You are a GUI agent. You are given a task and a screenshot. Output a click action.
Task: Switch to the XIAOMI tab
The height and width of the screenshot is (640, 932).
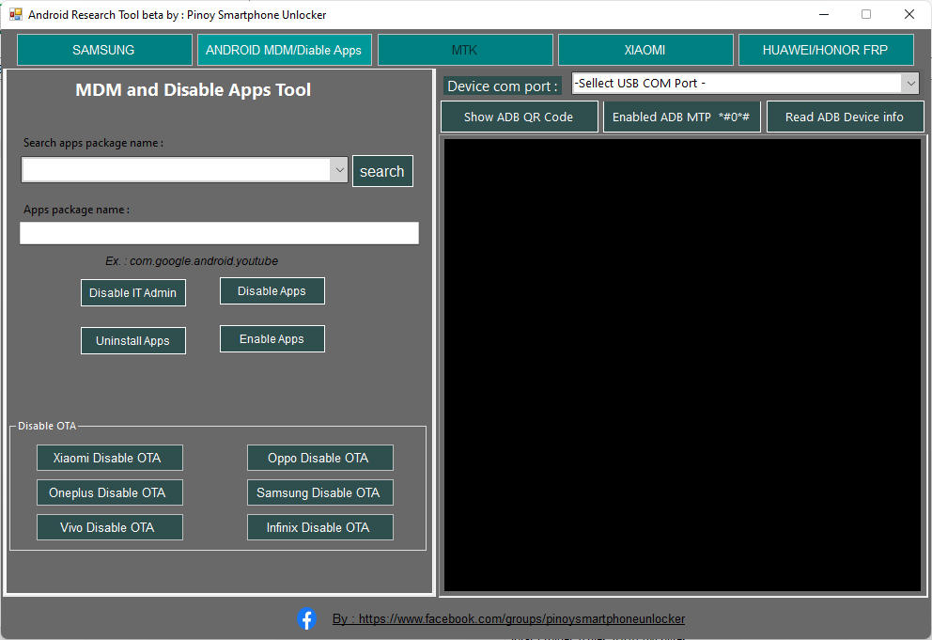[x=645, y=49]
